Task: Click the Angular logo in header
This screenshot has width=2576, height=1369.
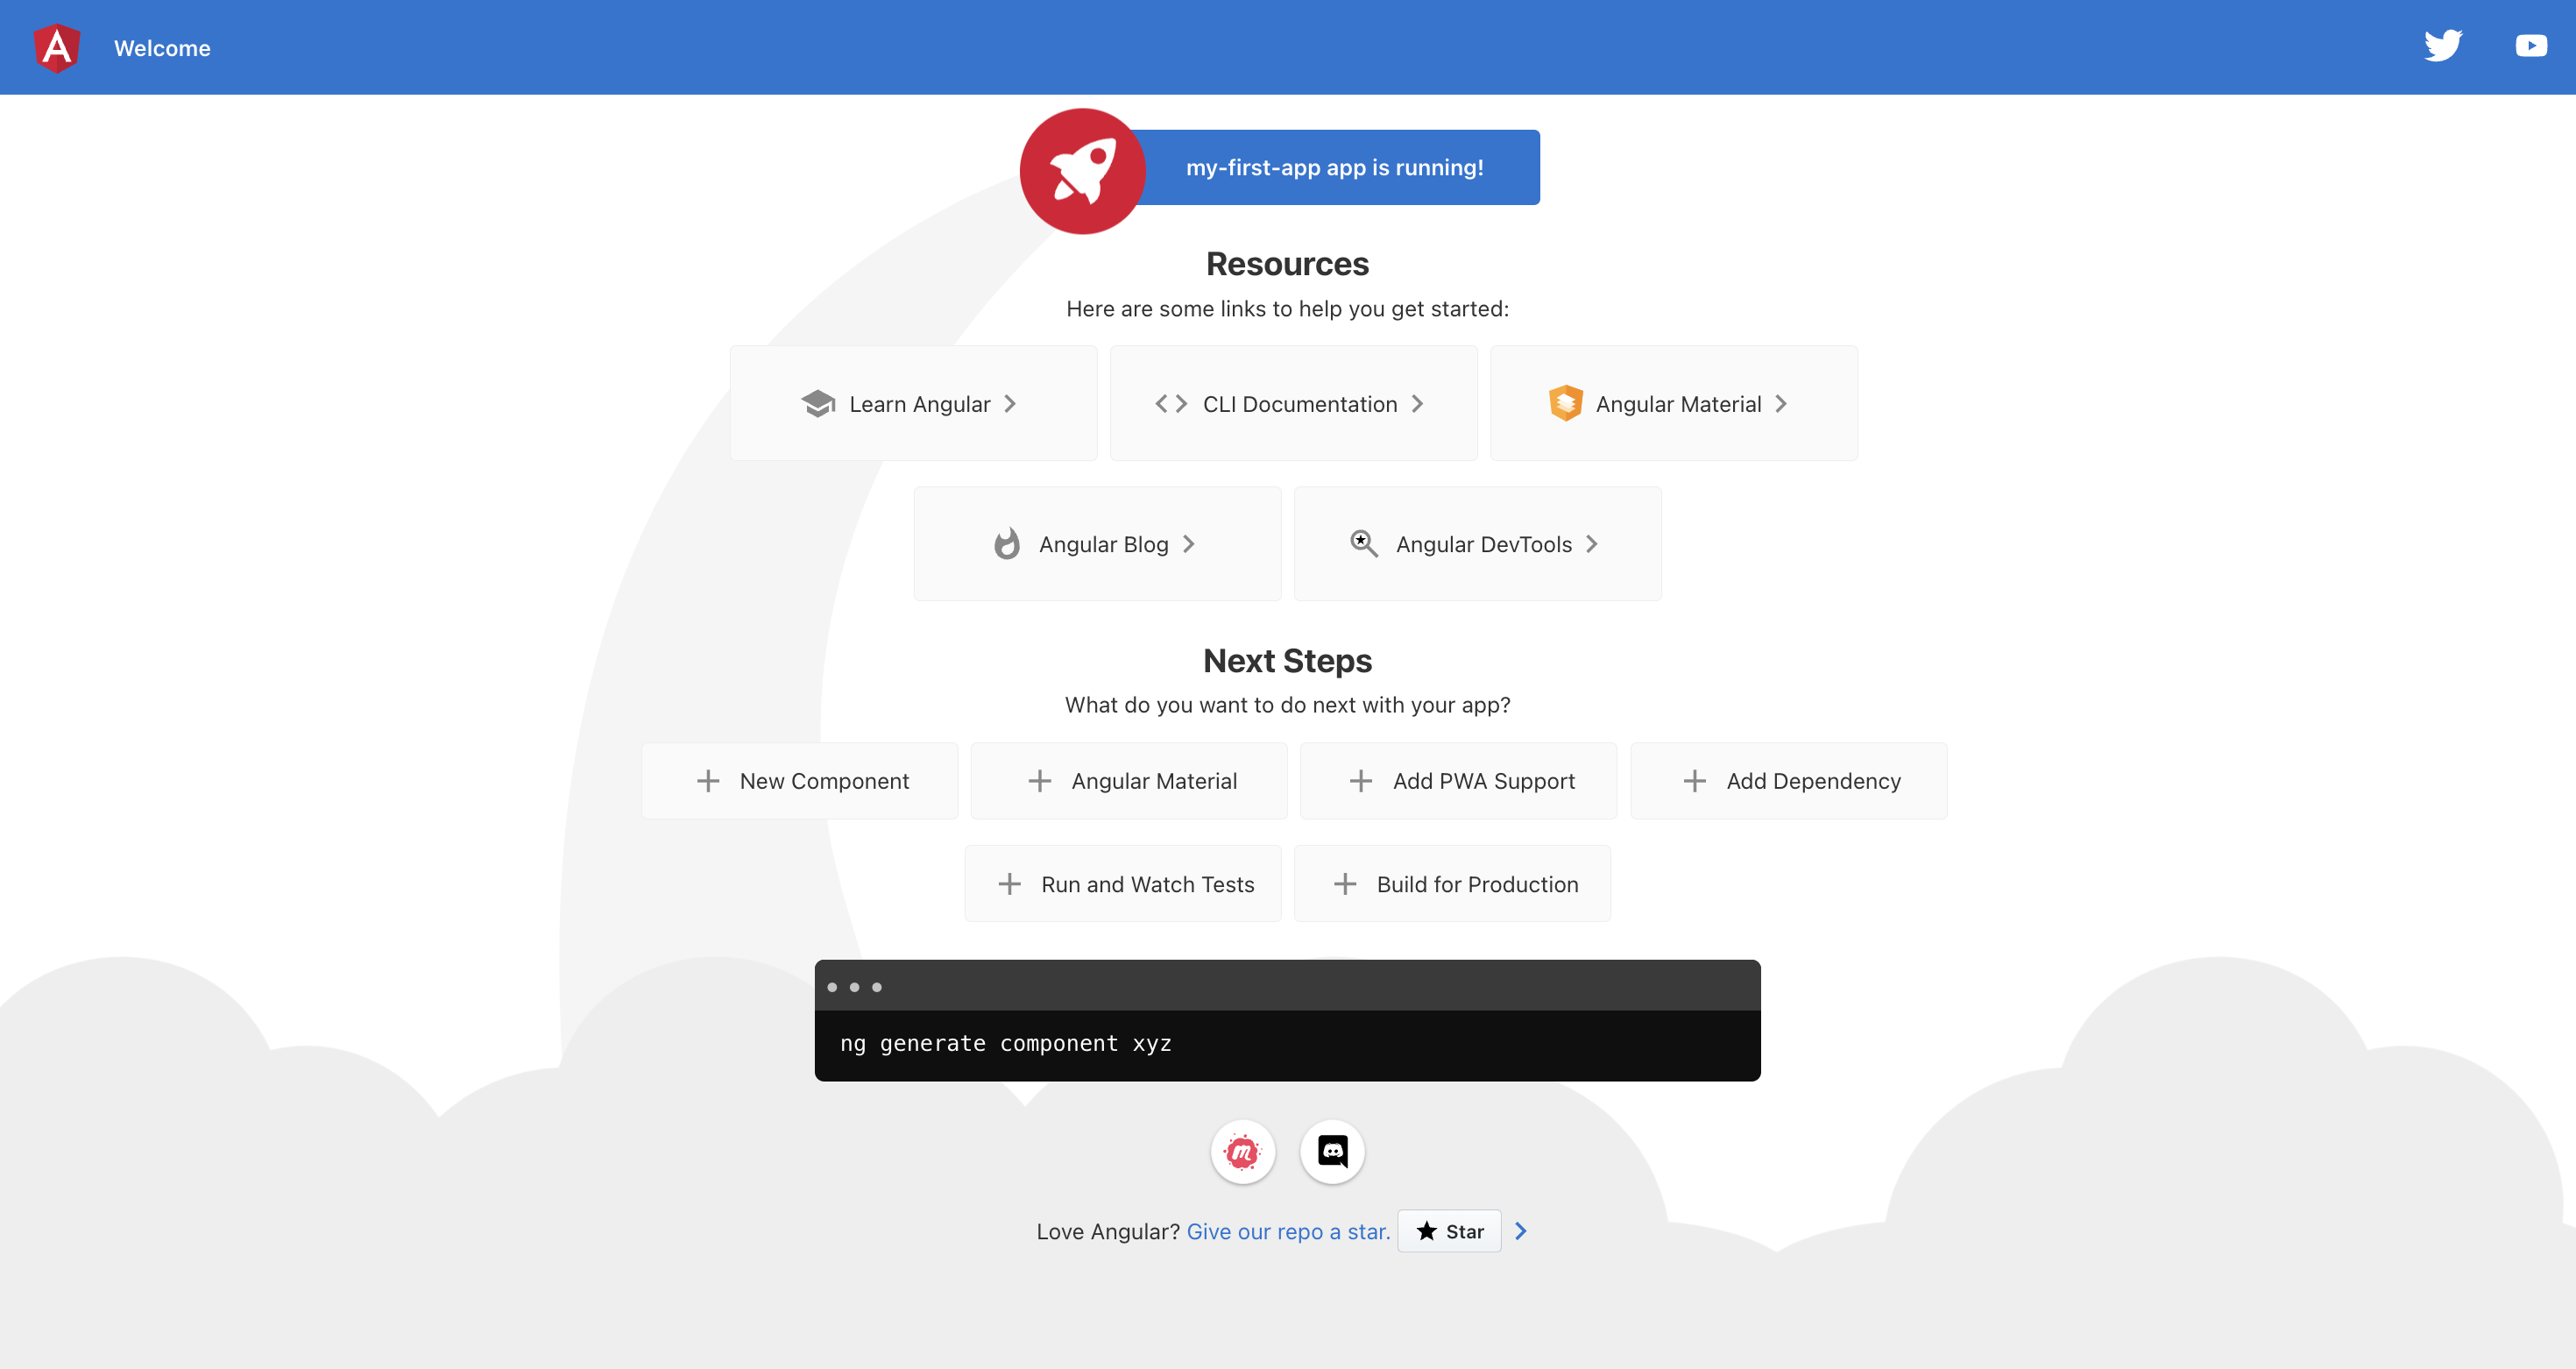Action: 57,48
